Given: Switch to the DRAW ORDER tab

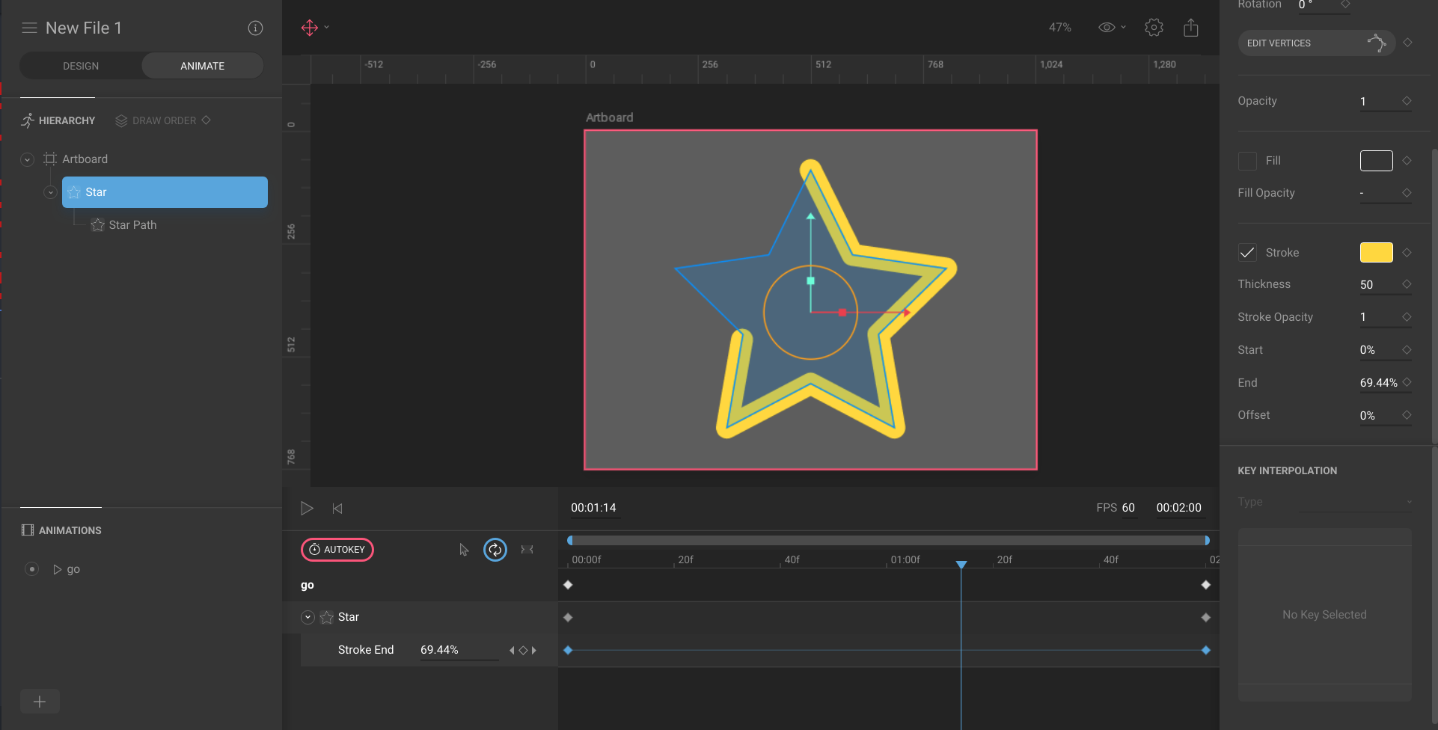Looking at the screenshot, I should coord(163,120).
